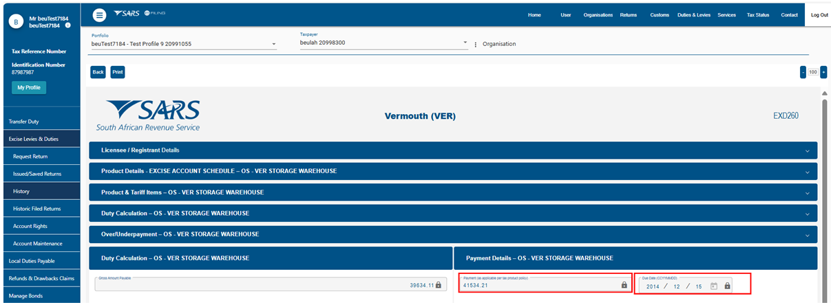Viewport: 831px width, 307px height.
Task: Open My Profile
Action: pyautogui.click(x=29, y=87)
